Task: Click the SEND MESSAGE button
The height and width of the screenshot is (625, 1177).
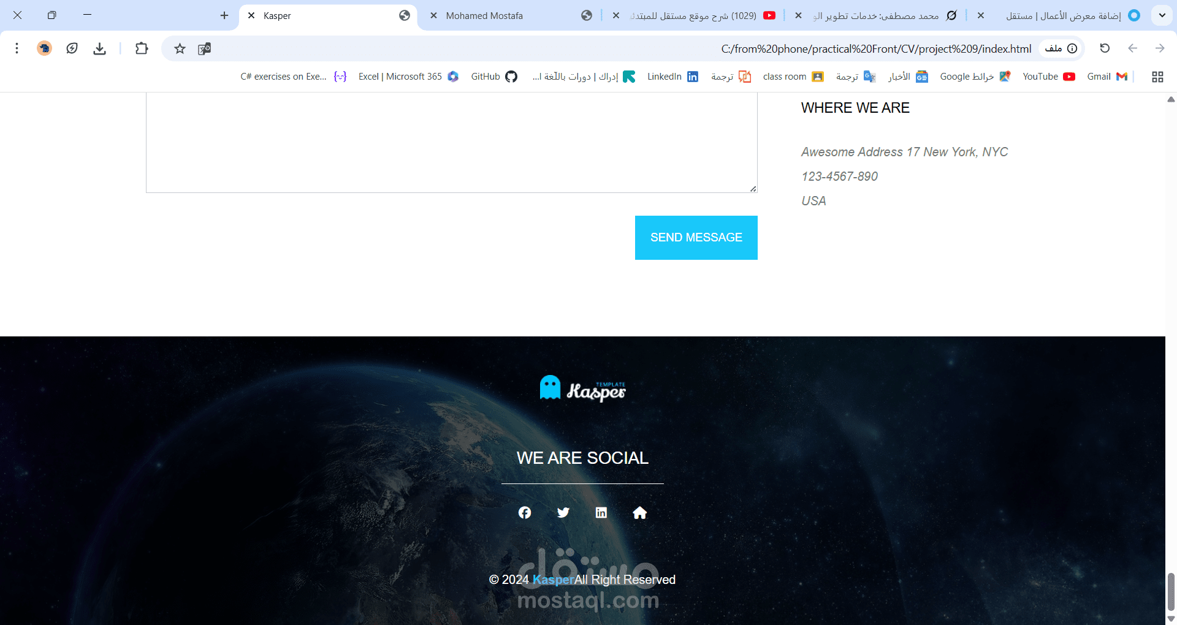Action: pyautogui.click(x=696, y=238)
